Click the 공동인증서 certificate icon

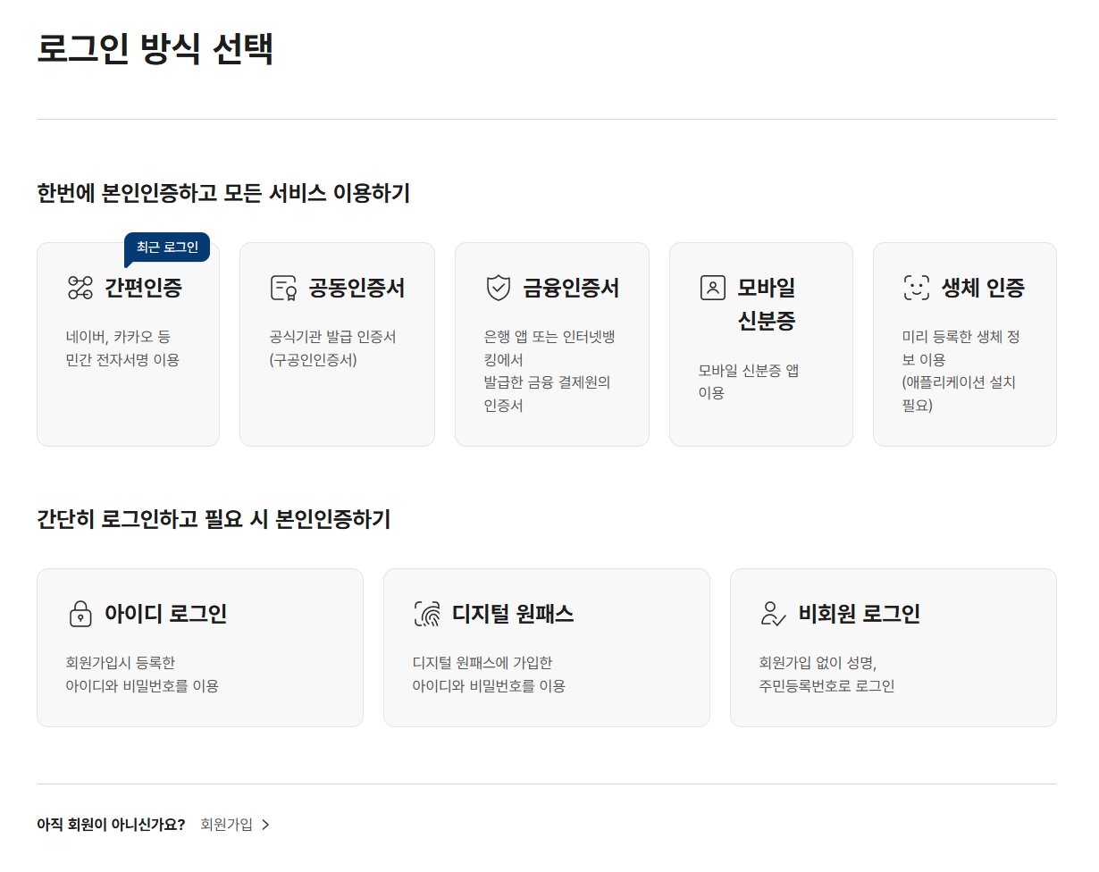coord(280,288)
